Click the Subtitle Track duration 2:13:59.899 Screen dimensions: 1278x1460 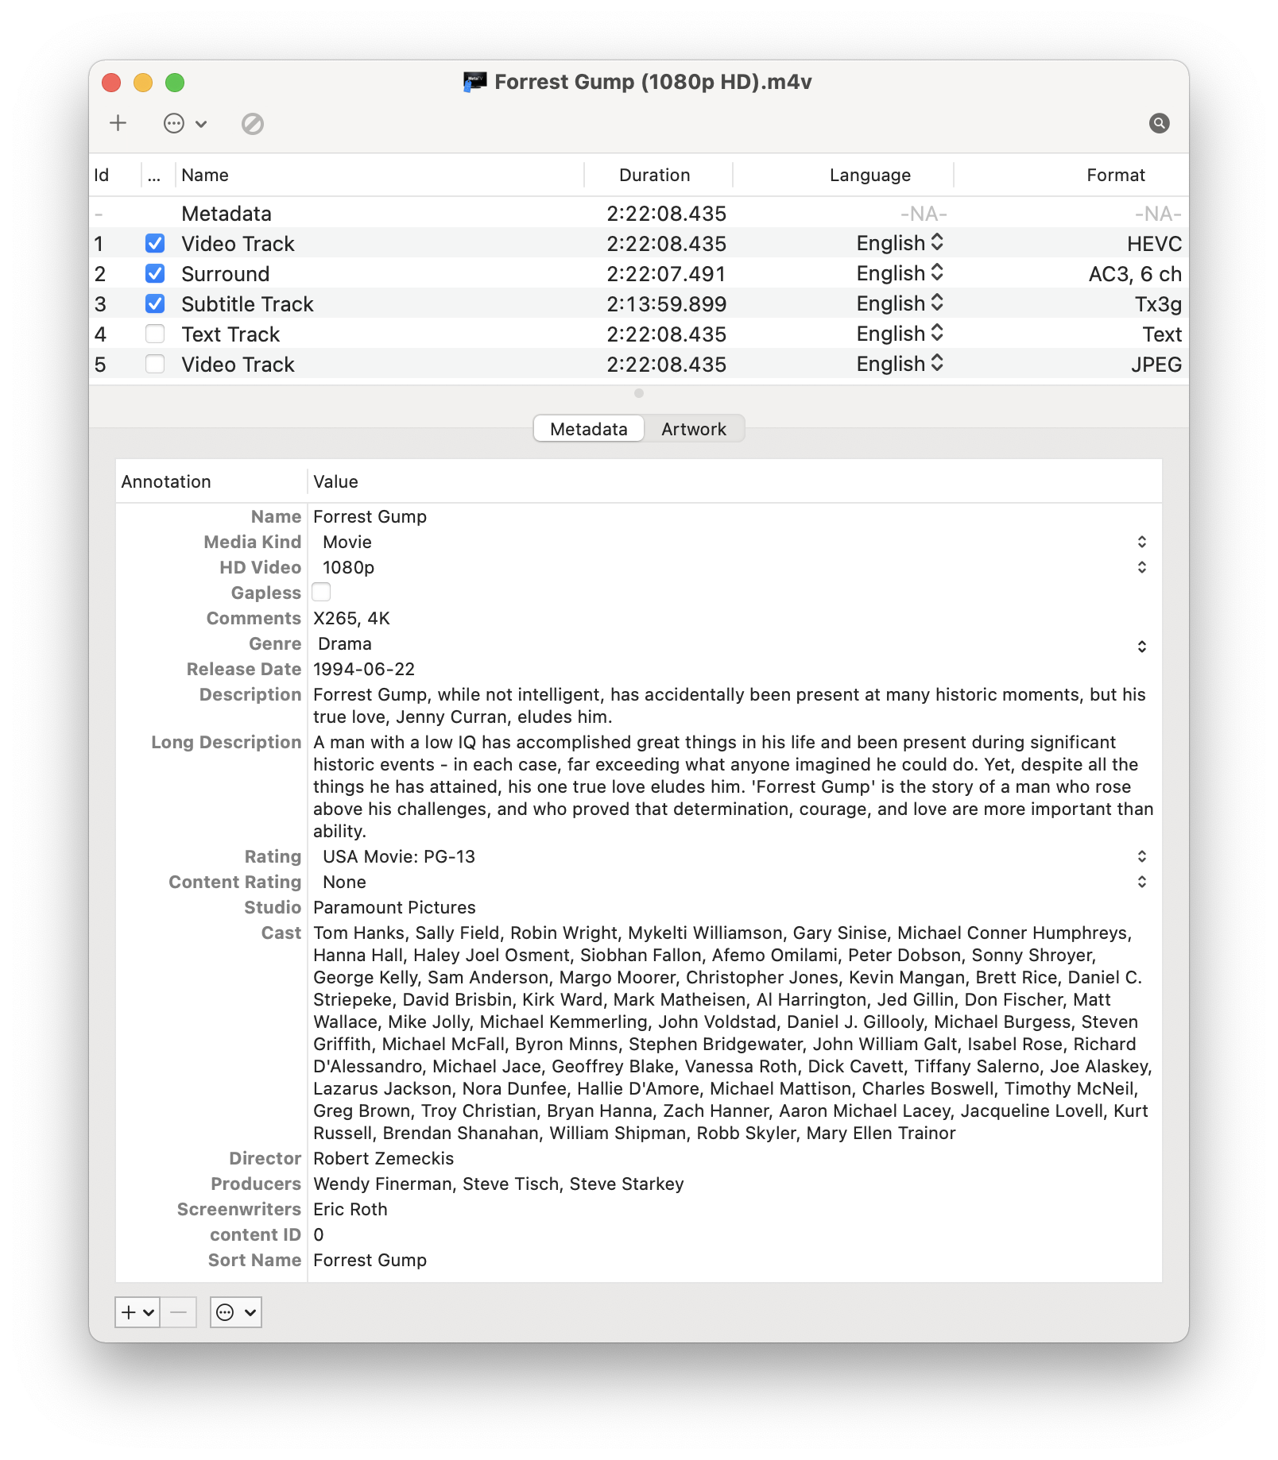coord(666,303)
